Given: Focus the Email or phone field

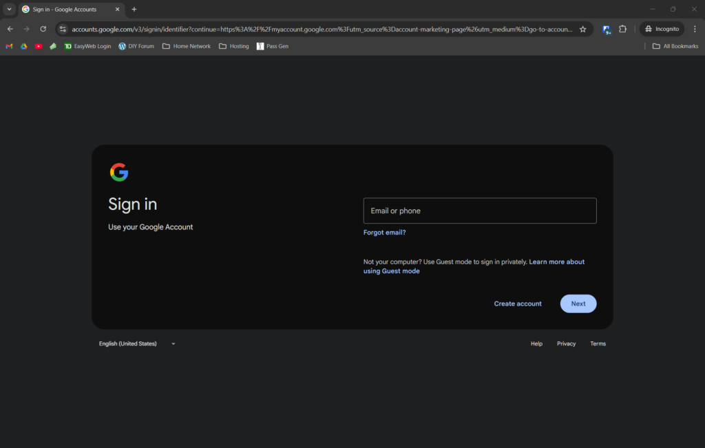Looking at the screenshot, I should [480, 211].
